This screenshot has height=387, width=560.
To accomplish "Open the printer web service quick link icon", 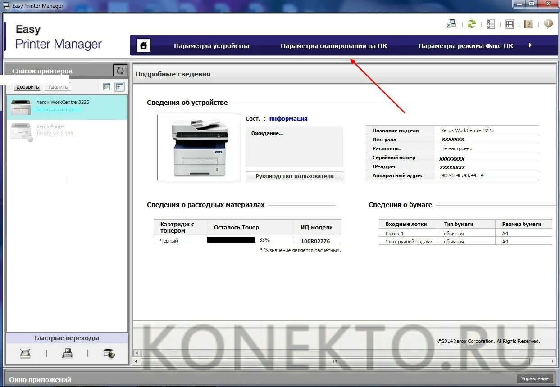I will point(109,353).
